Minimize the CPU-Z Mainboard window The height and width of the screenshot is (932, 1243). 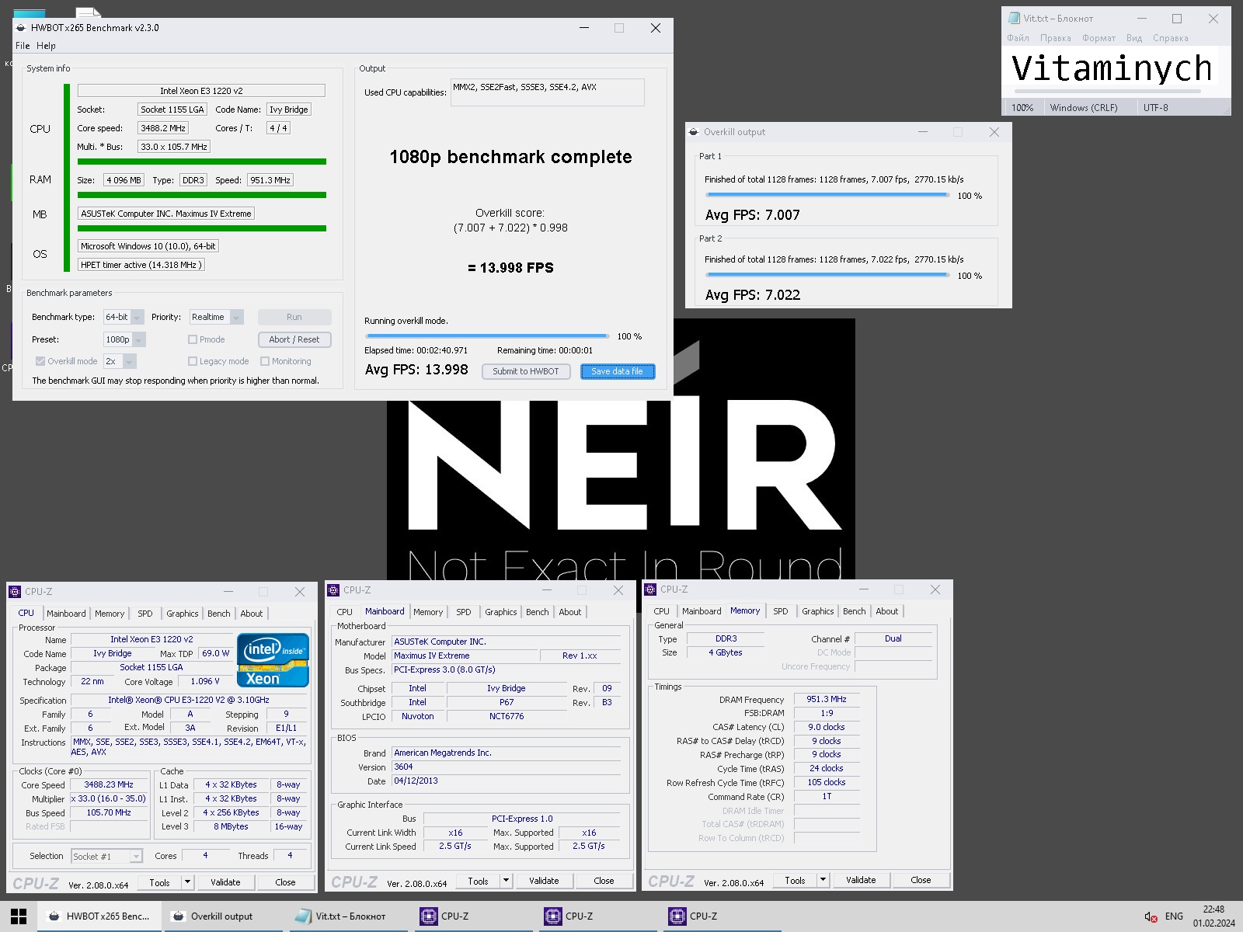click(x=546, y=590)
